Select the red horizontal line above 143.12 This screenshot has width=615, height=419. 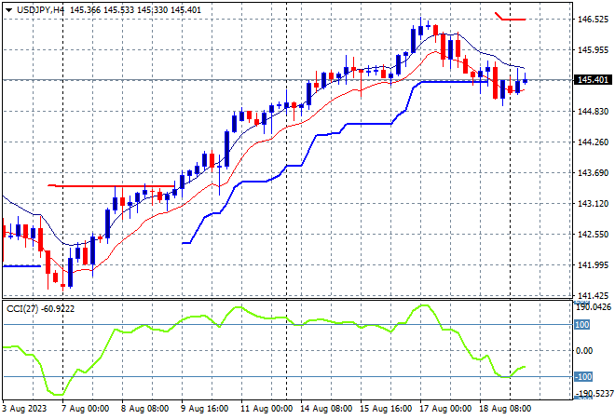tap(111, 186)
